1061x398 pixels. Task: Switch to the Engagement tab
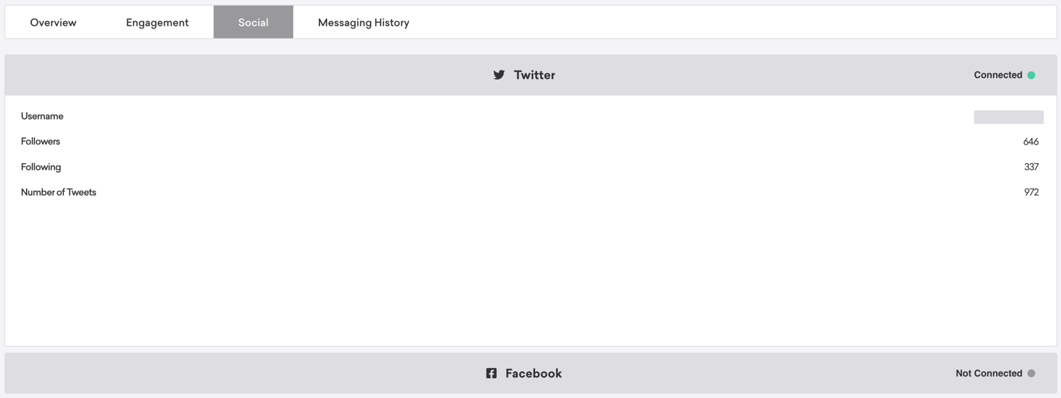[157, 22]
